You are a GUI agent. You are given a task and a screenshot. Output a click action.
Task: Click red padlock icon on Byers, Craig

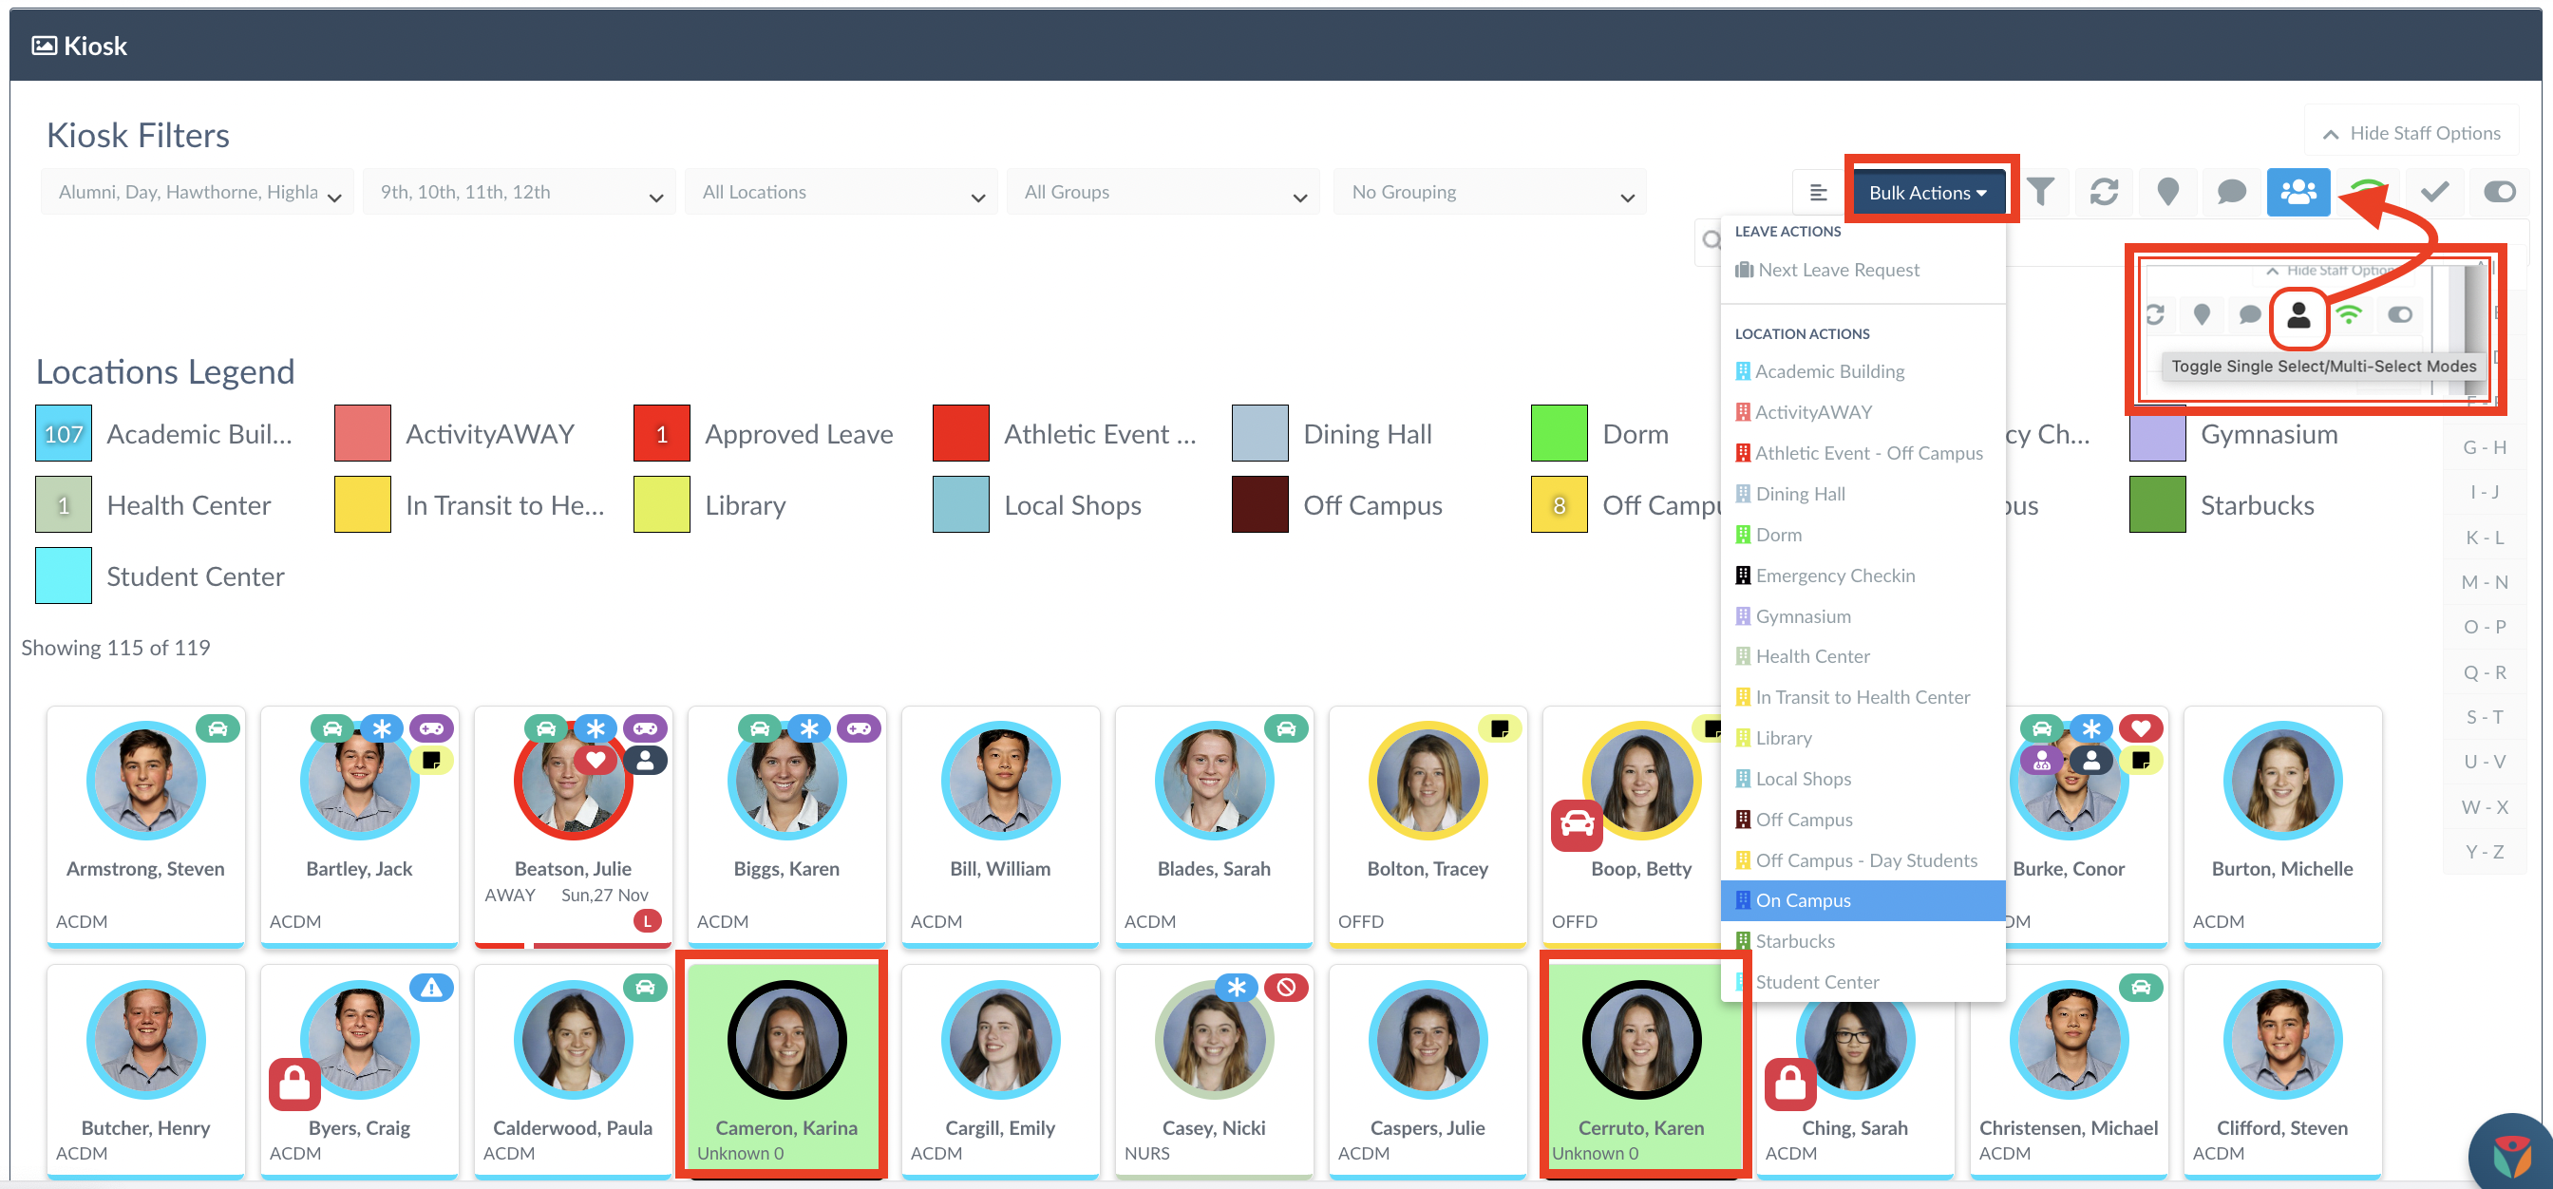pyautogui.click(x=294, y=1084)
